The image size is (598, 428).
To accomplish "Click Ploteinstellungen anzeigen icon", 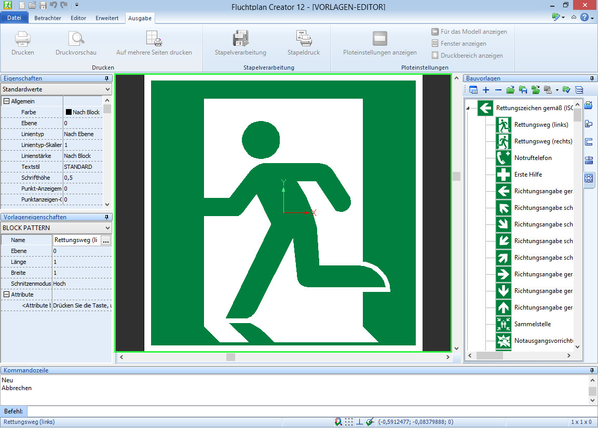I will pyautogui.click(x=380, y=39).
